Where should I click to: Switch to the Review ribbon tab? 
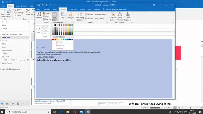[82, 9]
